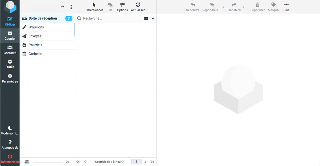Open À propos de page
The image size is (320, 166).
click(x=10, y=144)
